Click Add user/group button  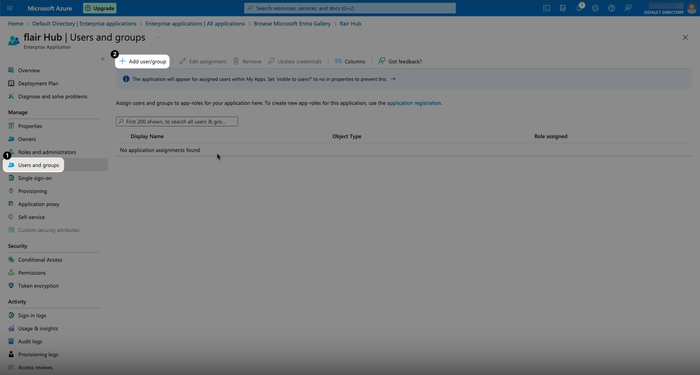[143, 61]
